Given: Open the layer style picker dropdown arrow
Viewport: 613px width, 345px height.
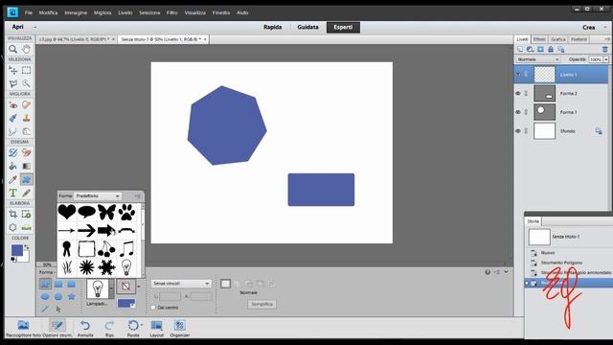Looking at the screenshot, I should click(138, 287).
